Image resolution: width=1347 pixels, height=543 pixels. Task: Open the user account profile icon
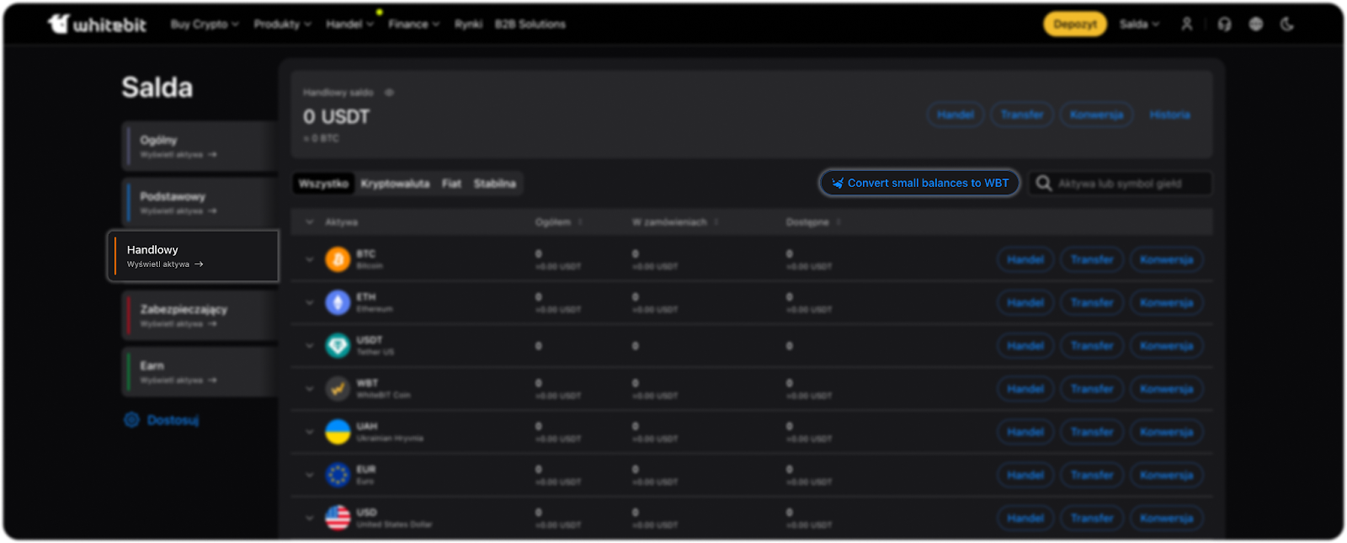tap(1187, 24)
